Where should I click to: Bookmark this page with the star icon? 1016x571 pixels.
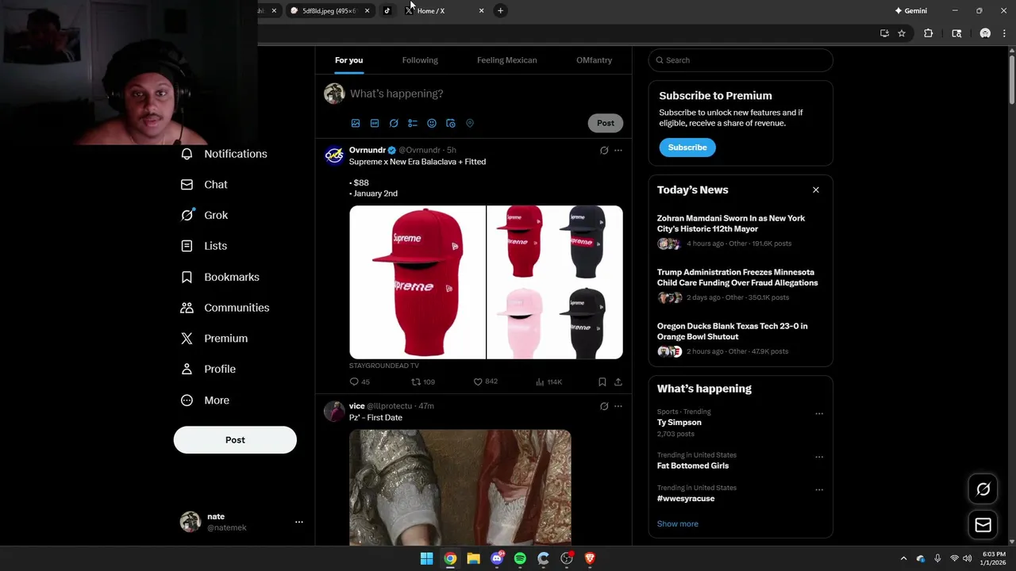[902, 33]
